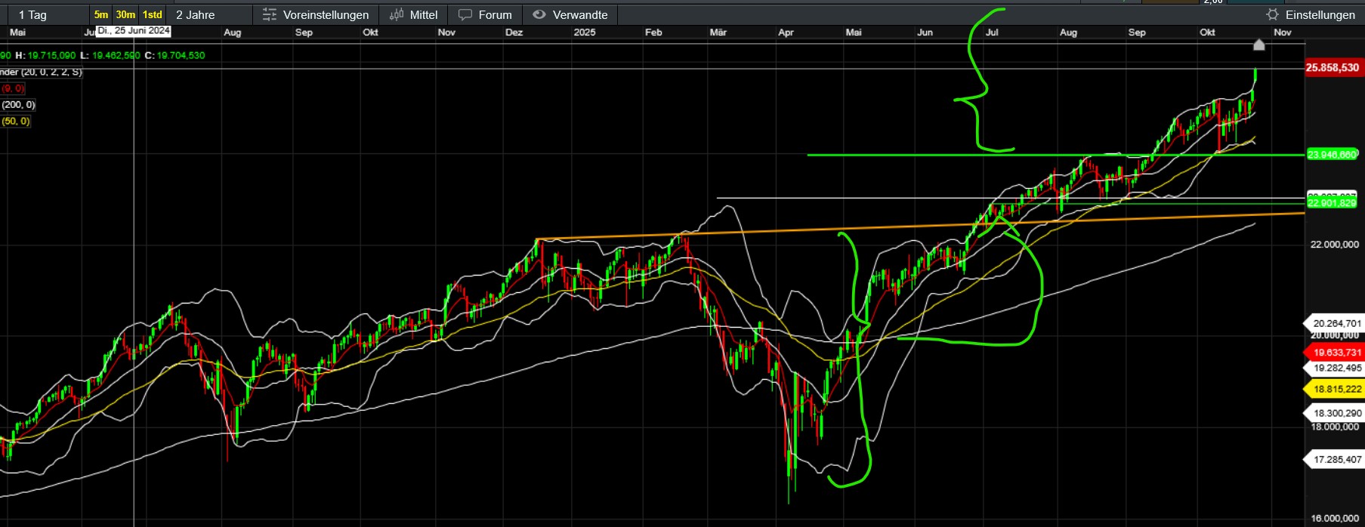Click the Mittel candlestick icon
1365x527 pixels.
click(x=397, y=15)
